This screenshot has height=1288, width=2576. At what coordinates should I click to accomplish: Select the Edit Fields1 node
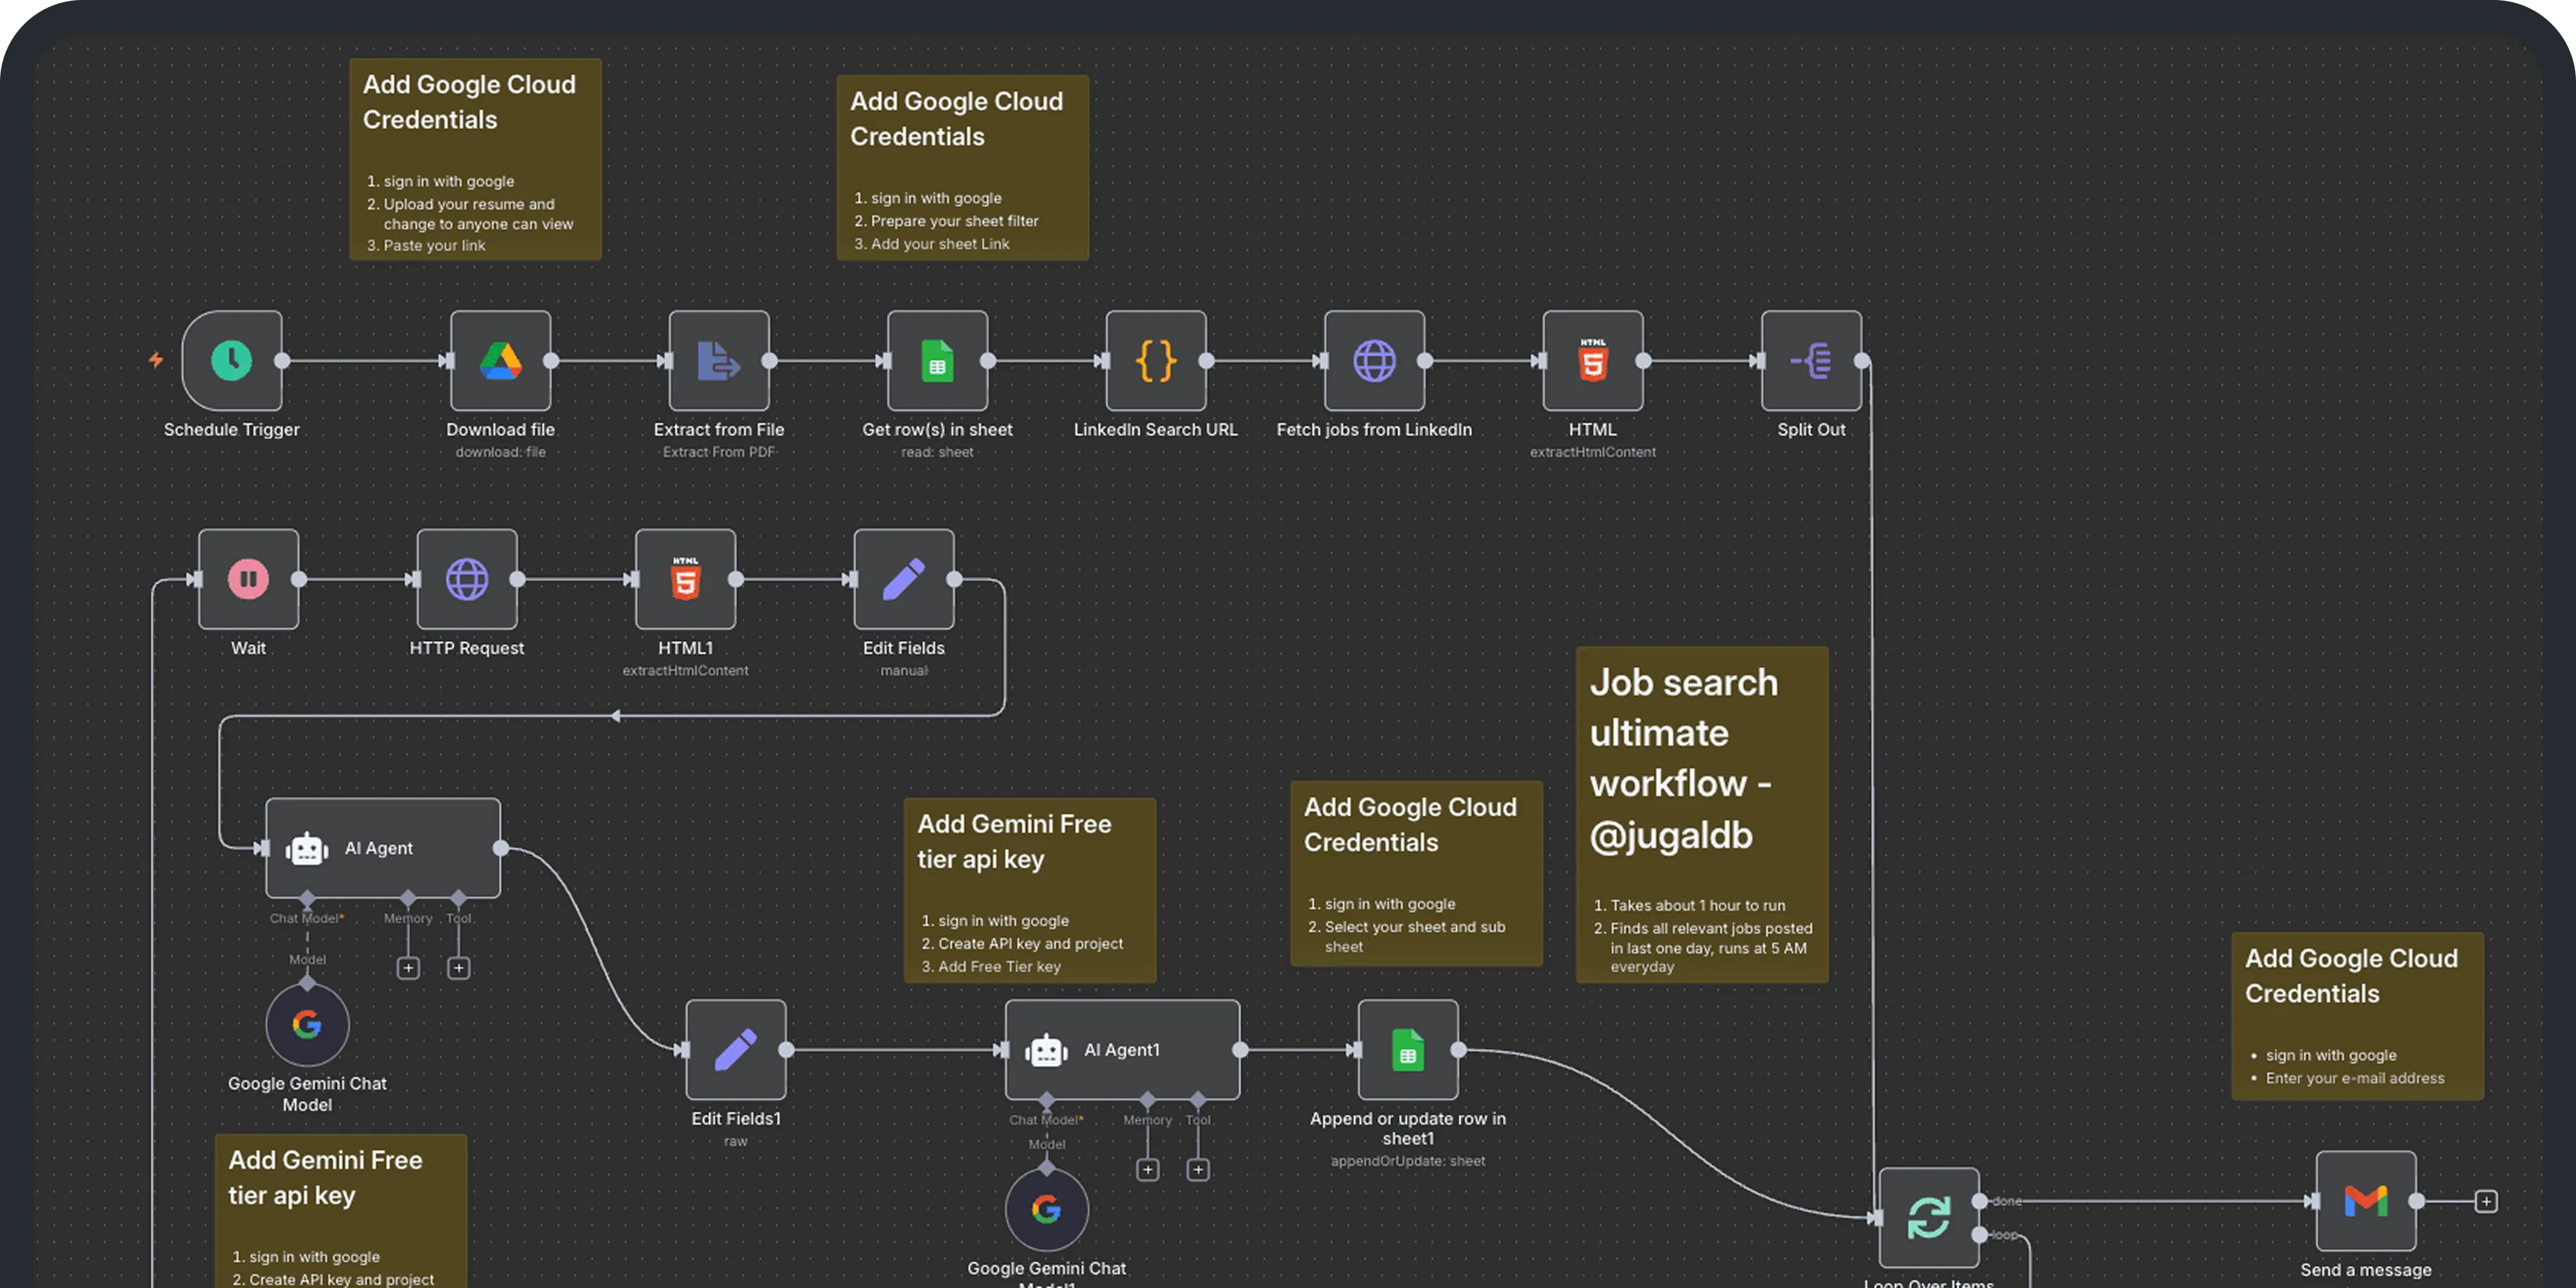(736, 1050)
